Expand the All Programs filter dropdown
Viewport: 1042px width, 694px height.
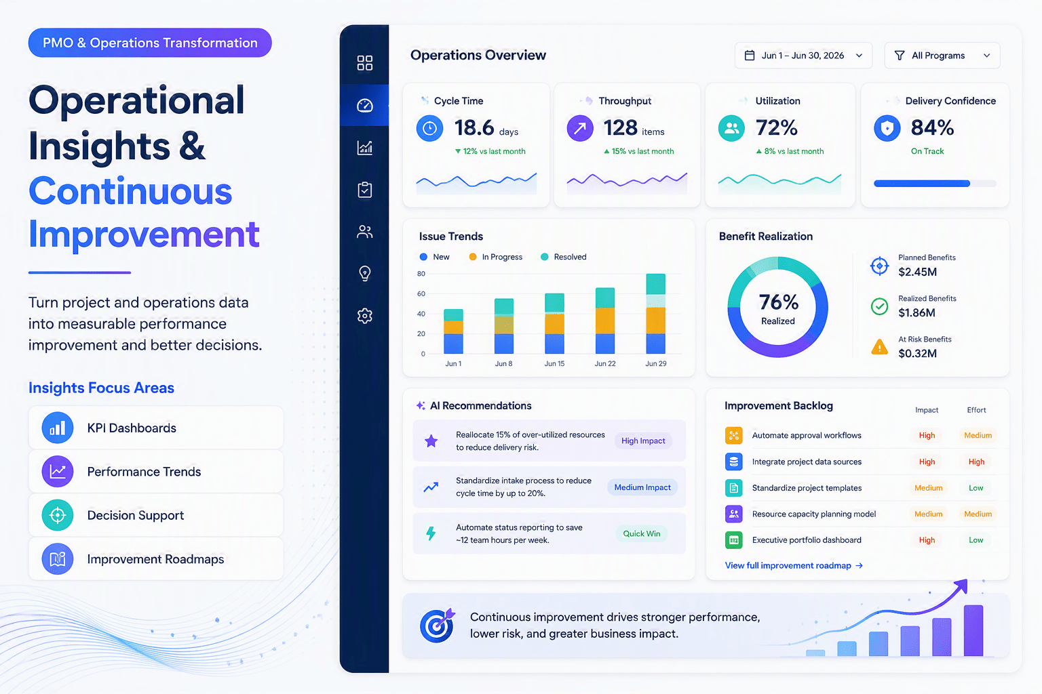coord(942,56)
